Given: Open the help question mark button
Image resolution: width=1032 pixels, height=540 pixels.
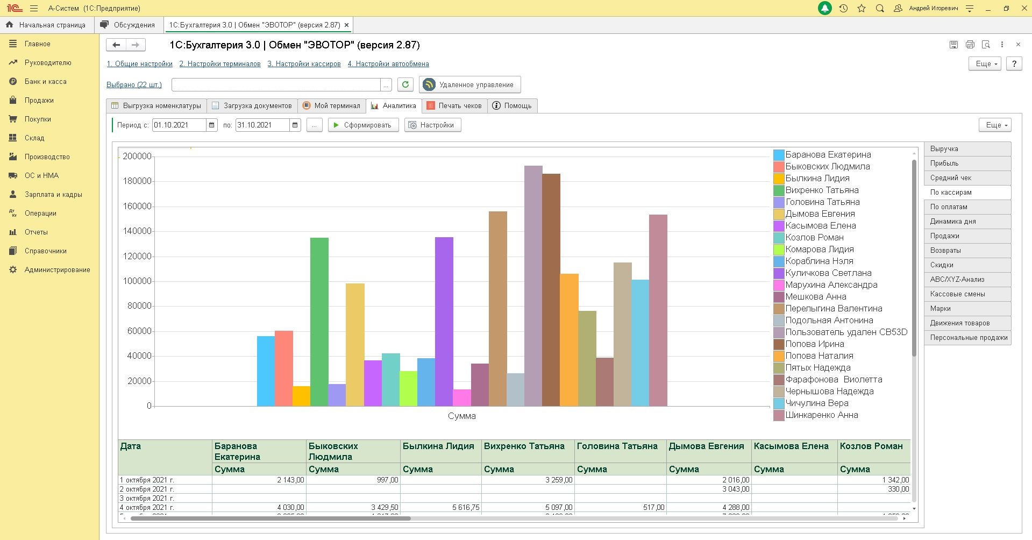Looking at the screenshot, I should point(1014,63).
